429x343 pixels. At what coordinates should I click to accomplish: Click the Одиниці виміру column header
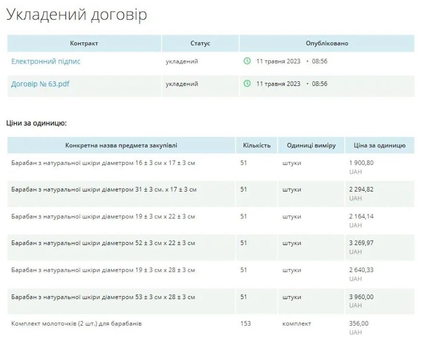311,145
